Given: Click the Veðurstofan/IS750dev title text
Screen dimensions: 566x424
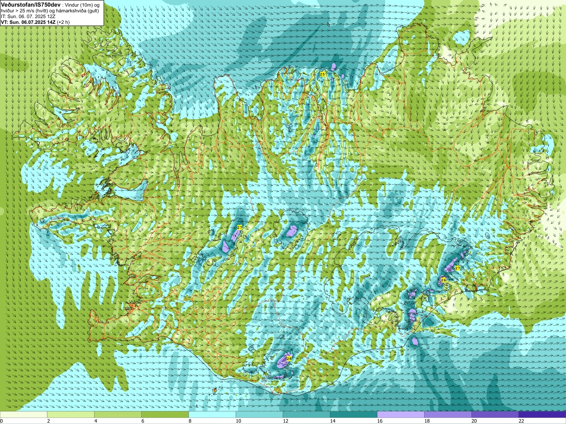Looking at the screenshot, I should tap(31, 4).
